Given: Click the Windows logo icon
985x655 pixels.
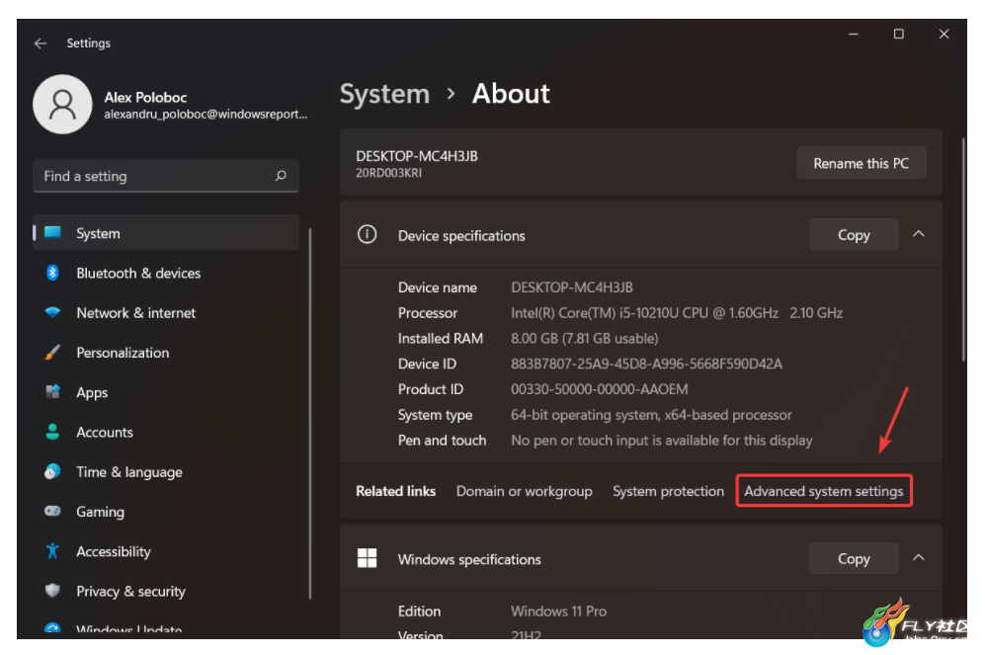Looking at the screenshot, I should [x=367, y=558].
